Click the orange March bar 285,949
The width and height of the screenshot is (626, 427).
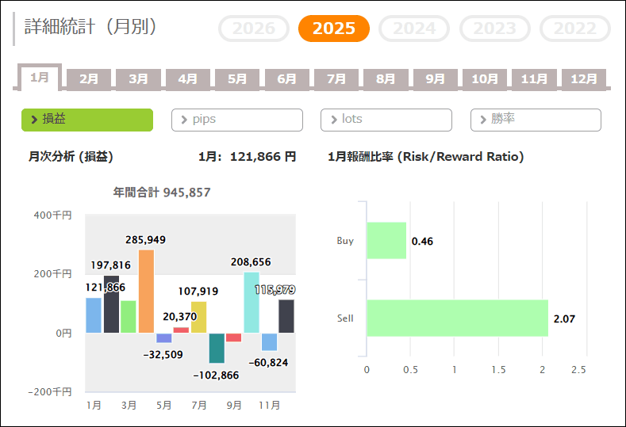[146, 291]
